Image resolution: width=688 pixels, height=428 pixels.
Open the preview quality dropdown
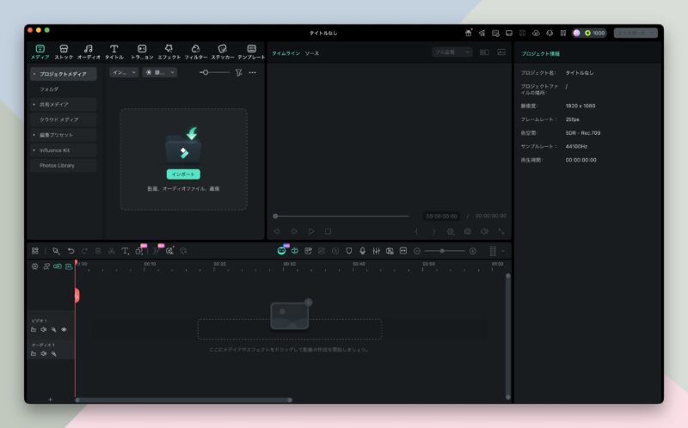pyautogui.click(x=451, y=52)
